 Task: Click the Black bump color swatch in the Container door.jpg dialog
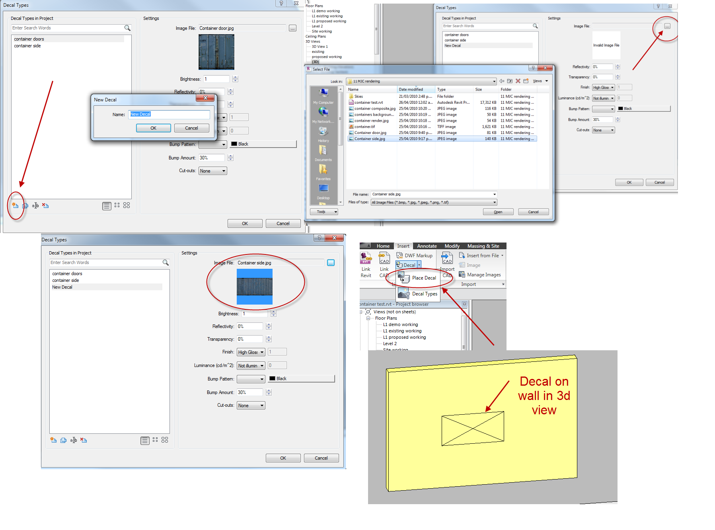pos(263,144)
